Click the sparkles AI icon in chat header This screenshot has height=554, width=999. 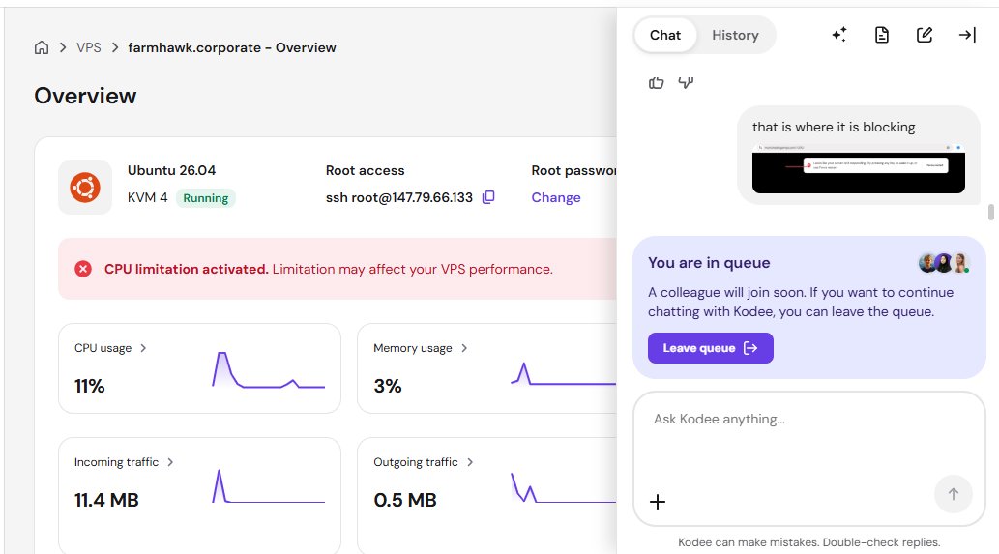coord(839,35)
